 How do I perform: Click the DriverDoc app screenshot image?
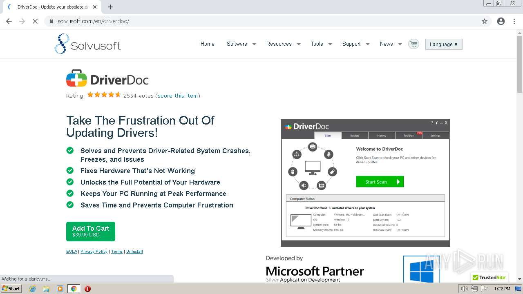pyautogui.click(x=365, y=183)
